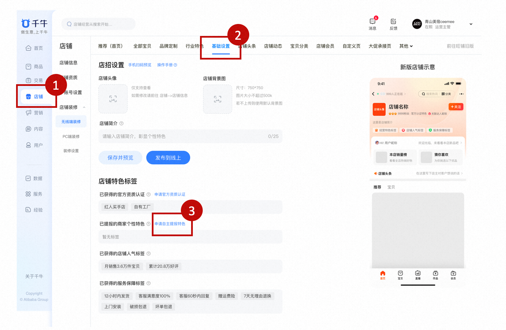The width and height of the screenshot is (506, 330).
Task: Open the 交易 transactions sidebar item
Action: (34, 80)
